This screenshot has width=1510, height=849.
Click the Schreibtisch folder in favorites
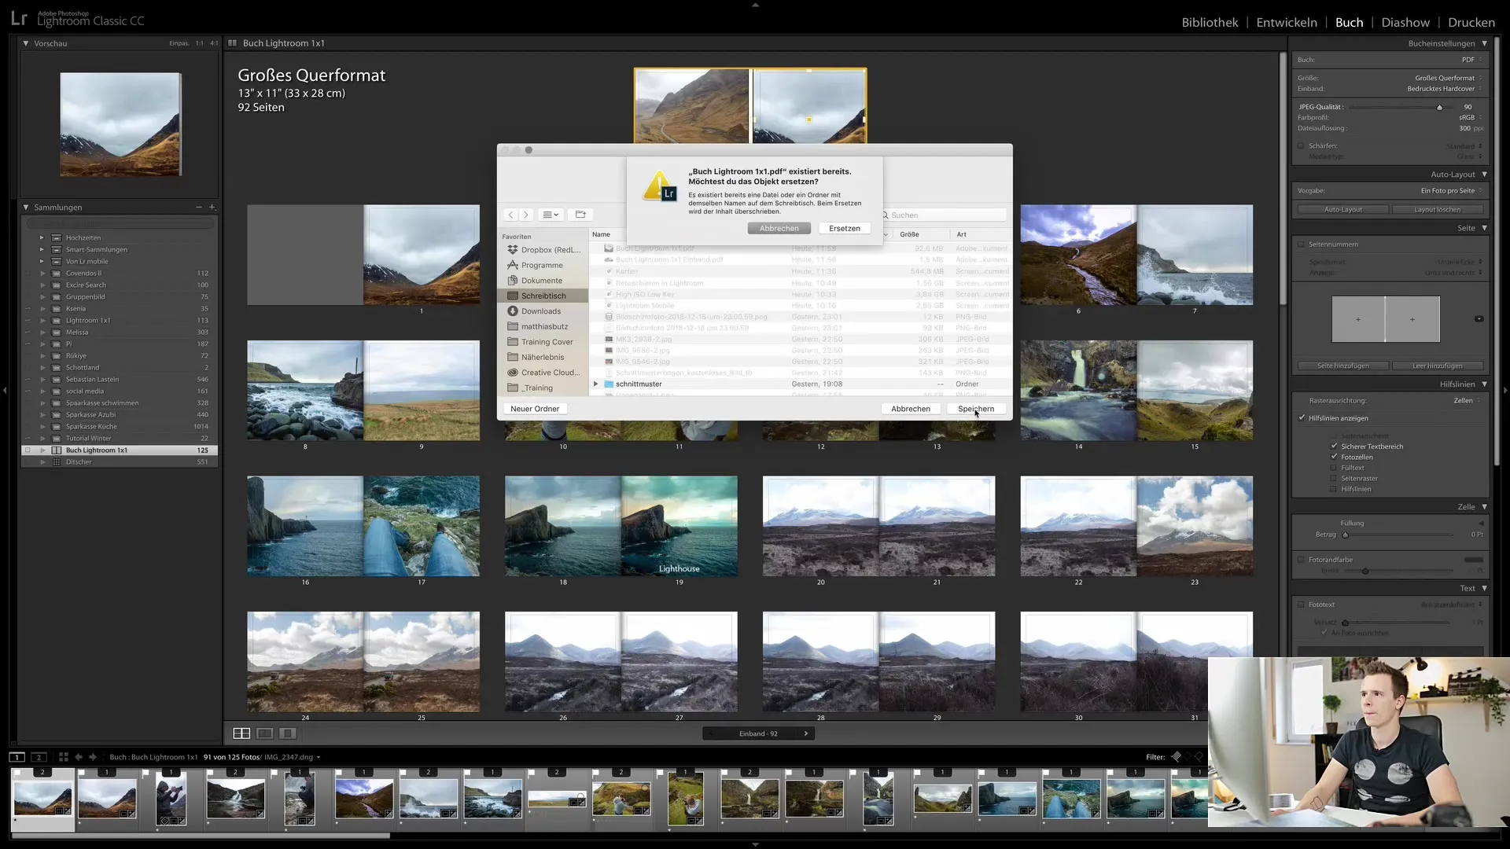(x=543, y=296)
